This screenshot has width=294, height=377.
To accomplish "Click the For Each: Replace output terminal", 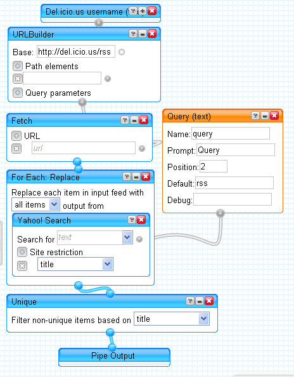I will point(79,286).
